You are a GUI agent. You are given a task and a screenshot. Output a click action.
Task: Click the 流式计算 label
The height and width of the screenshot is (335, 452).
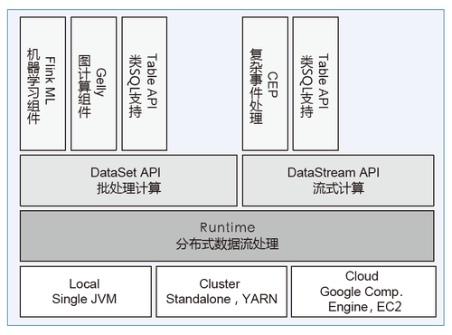pyautogui.click(x=338, y=188)
